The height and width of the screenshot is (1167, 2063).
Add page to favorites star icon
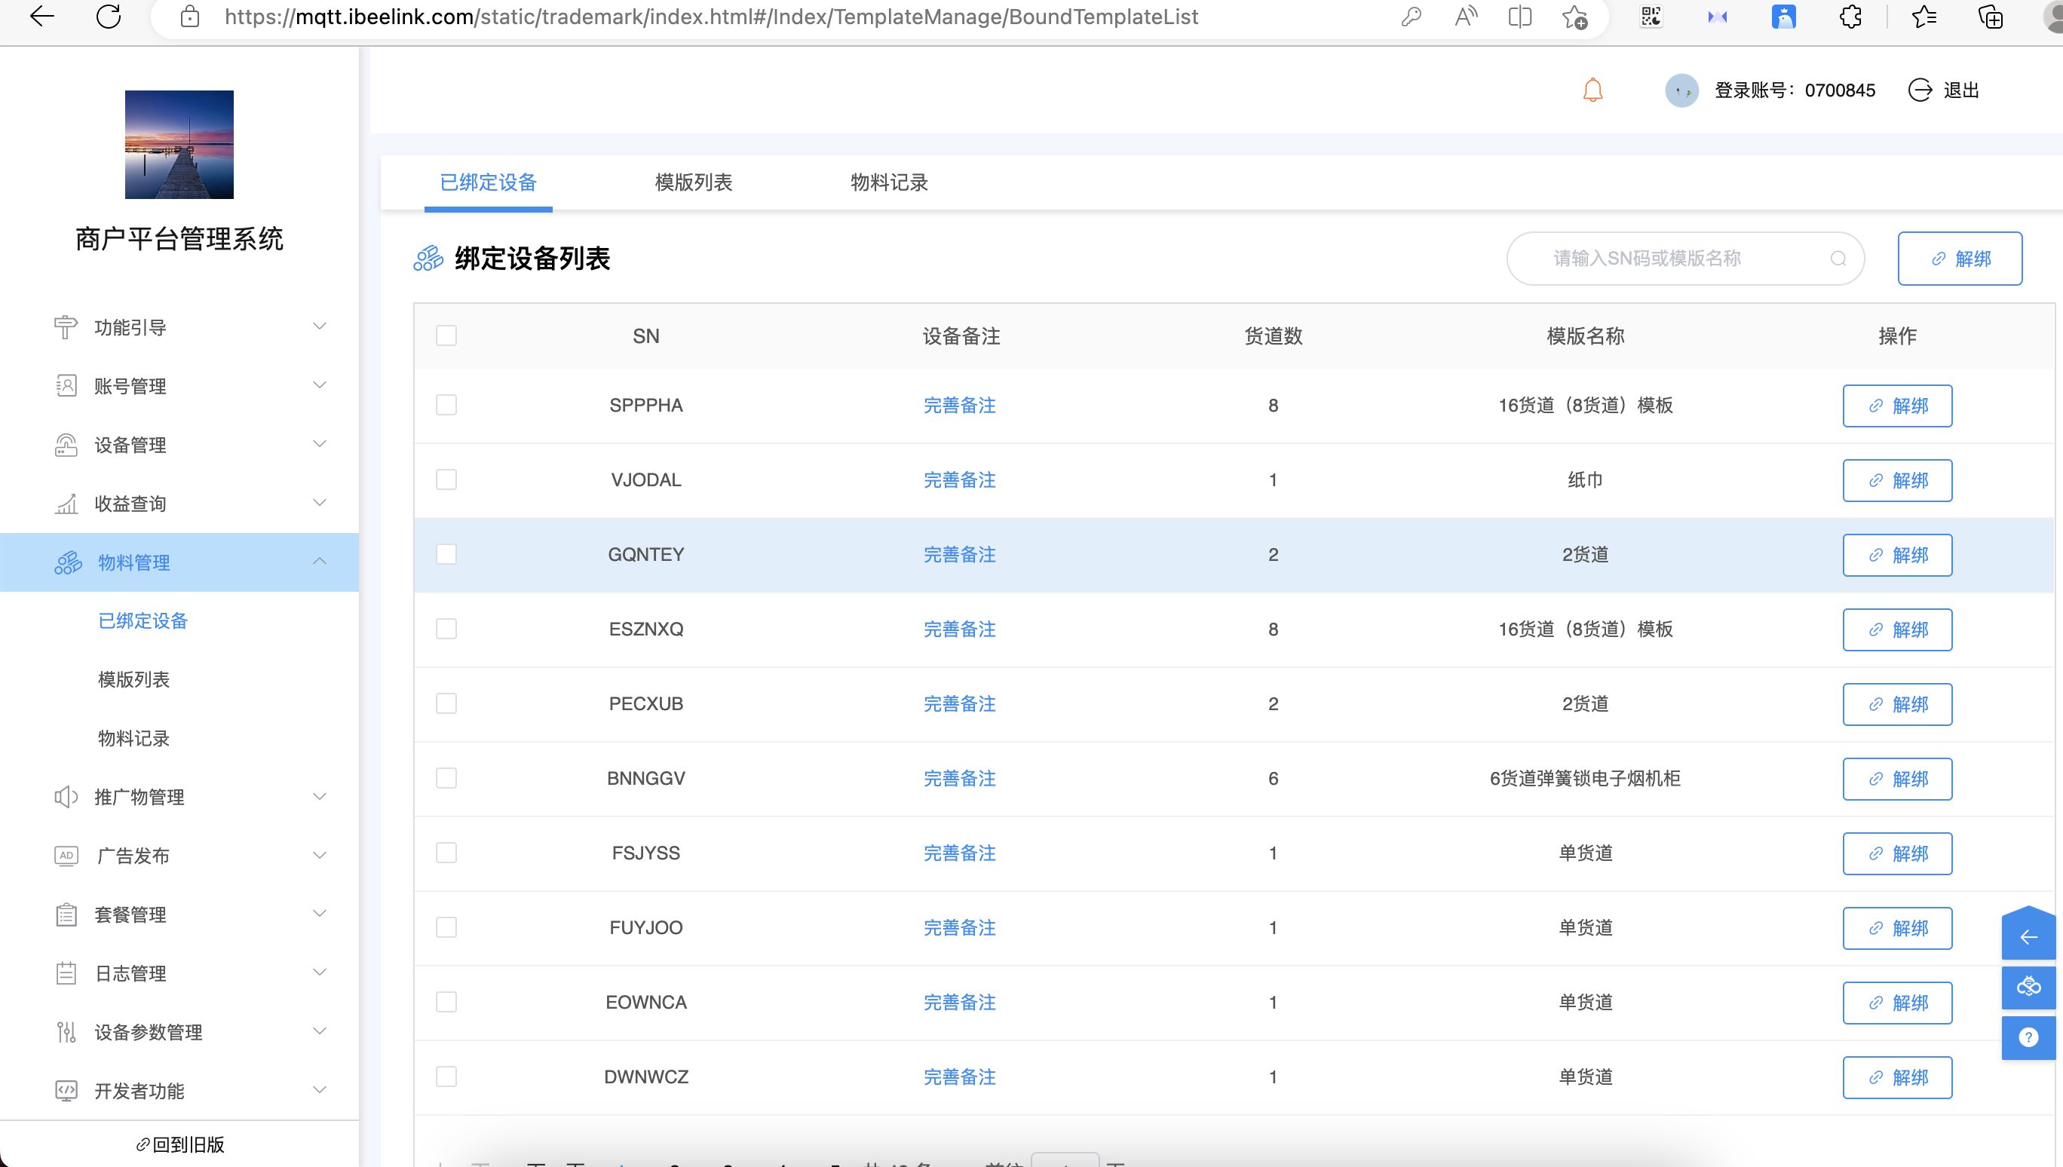[x=1574, y=17]
